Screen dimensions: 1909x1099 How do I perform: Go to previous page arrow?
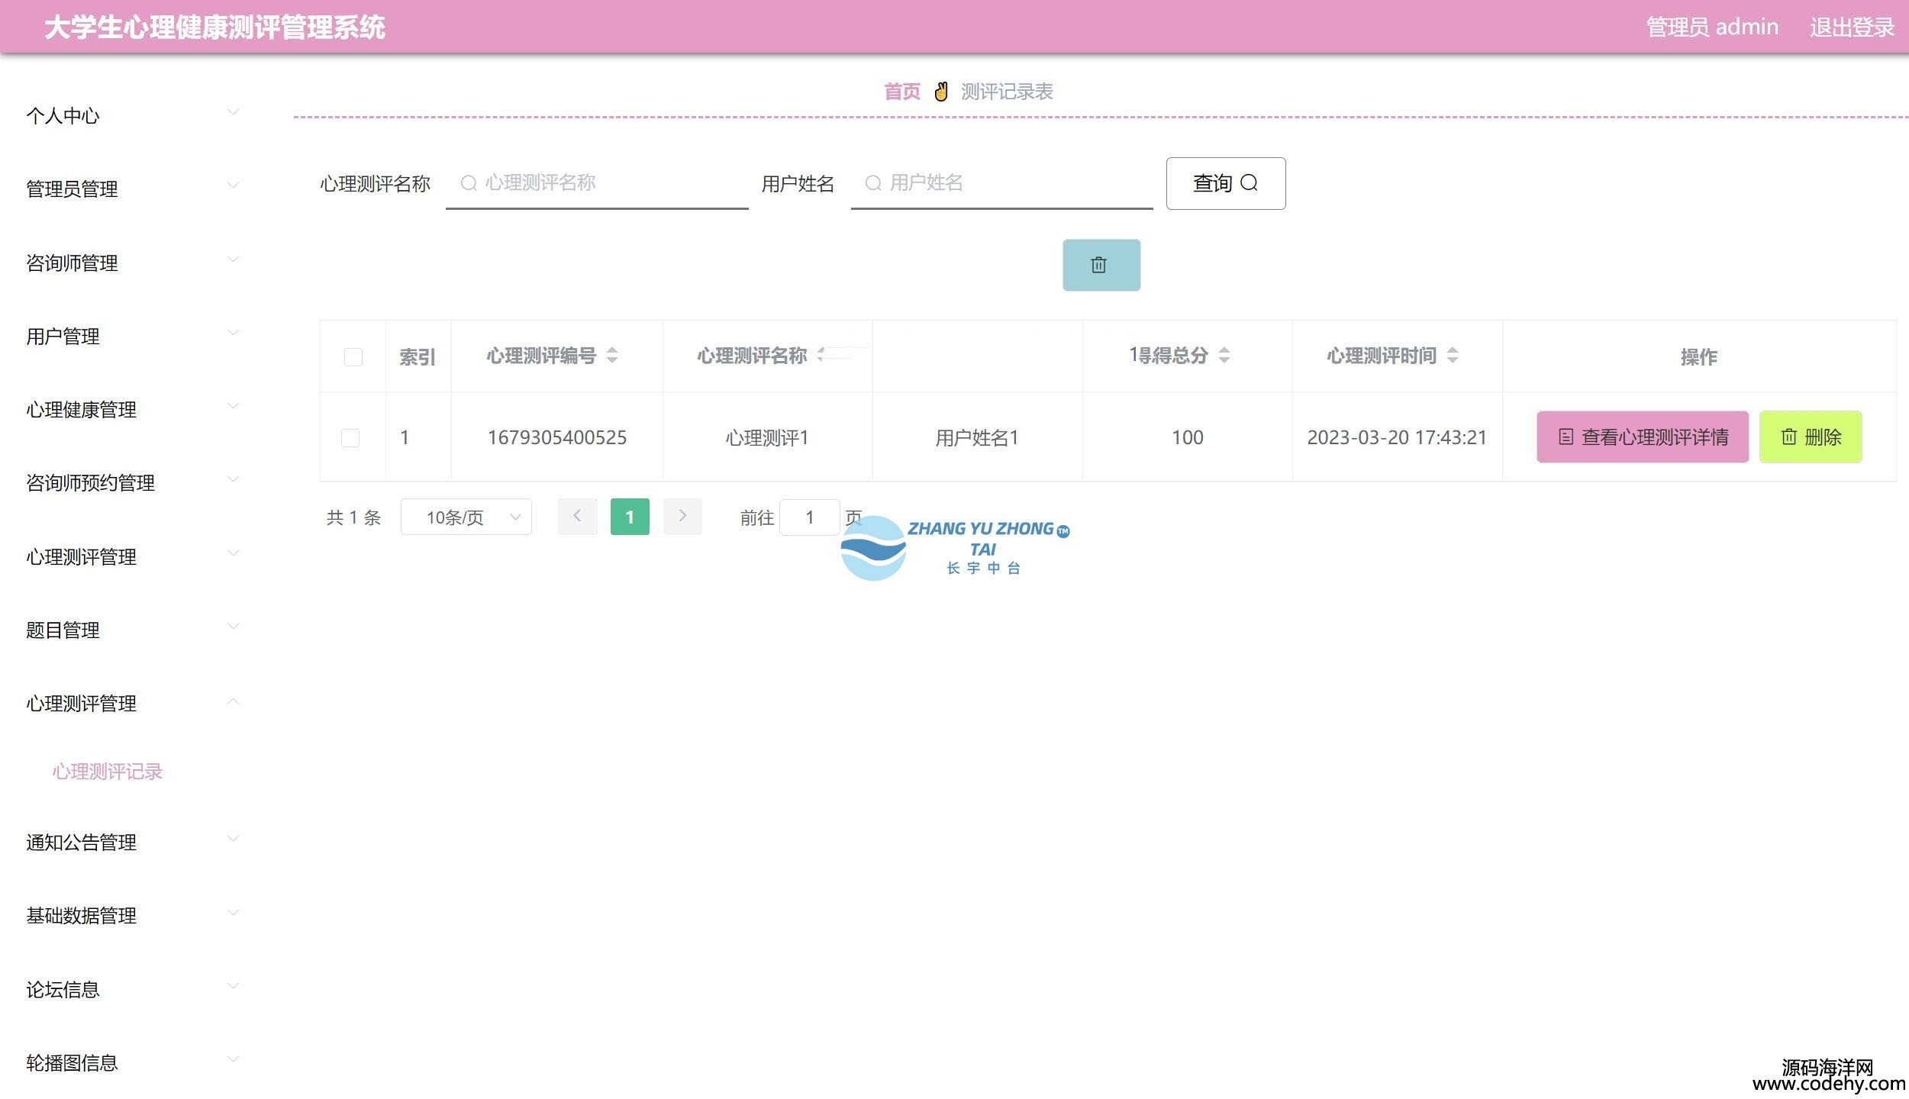(577, 517)
